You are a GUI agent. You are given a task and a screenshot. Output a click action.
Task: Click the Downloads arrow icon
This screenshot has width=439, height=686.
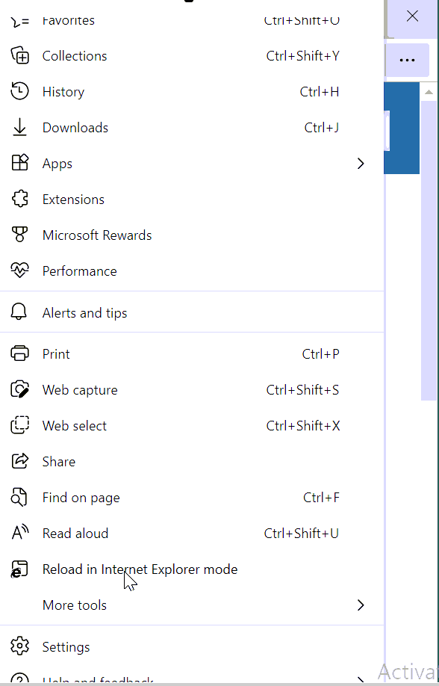(x=19, y=127)
